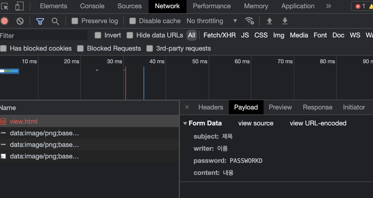Screen dimensions: 373x198
Task: Clear the network log
Action: coord(20,21)
